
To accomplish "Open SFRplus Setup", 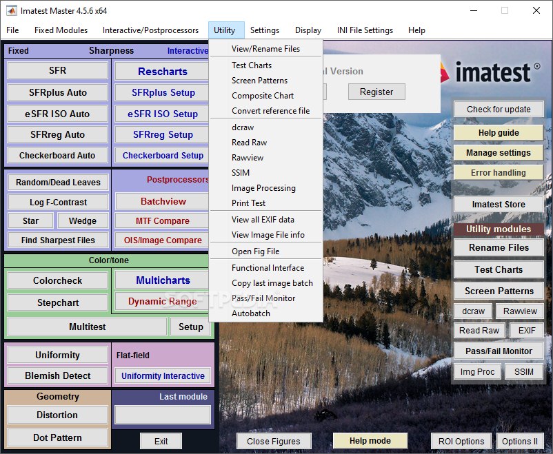I will tap(162, 93).
